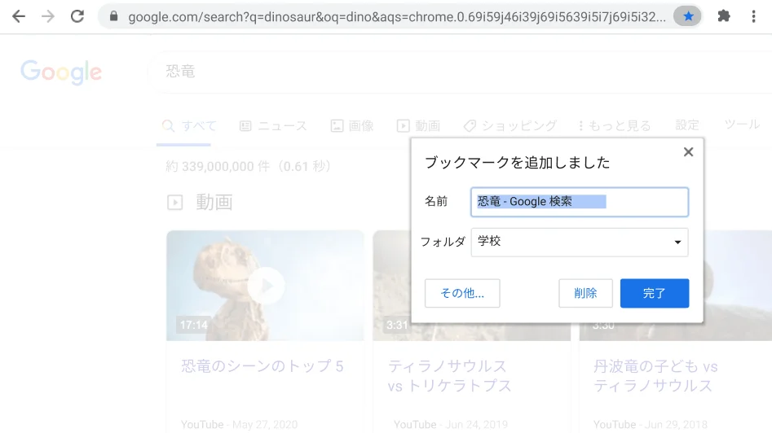
Task: Open the ツール search options
Action: (x=741, y=125)
